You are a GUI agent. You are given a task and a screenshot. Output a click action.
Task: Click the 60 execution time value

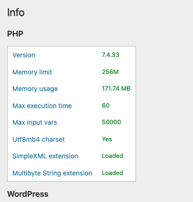pyautogui.click(x=106, y=106)
